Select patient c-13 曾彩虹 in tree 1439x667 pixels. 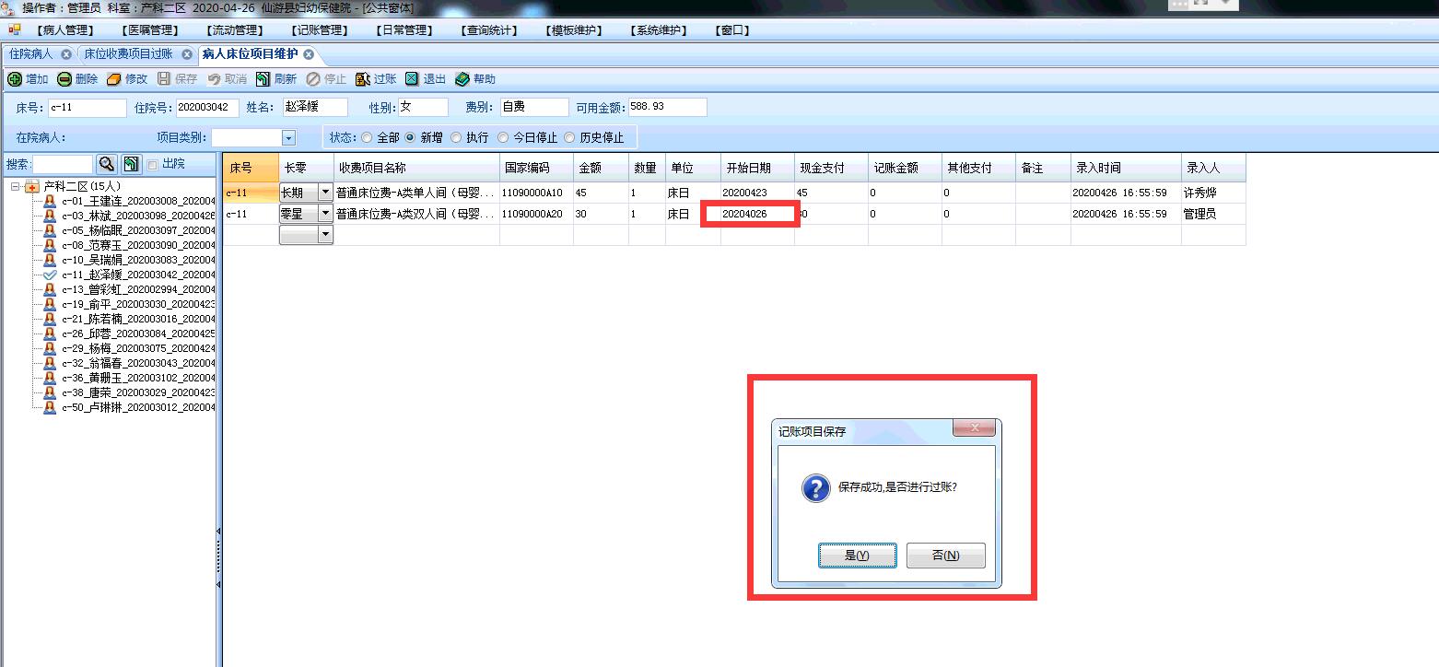(138, 289)
